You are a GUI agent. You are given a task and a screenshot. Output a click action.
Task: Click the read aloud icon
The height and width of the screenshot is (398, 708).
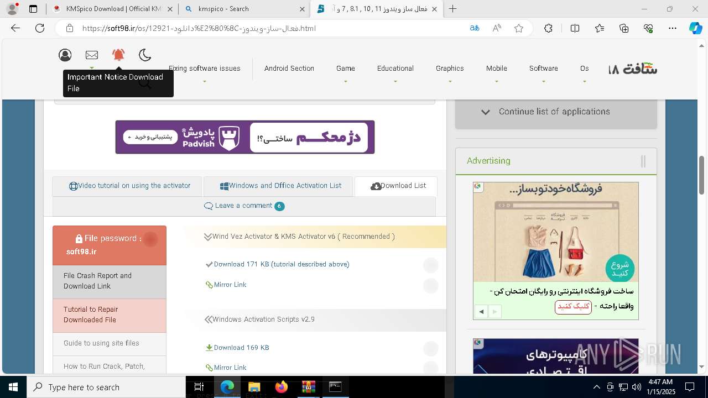[x=497, y=28]
